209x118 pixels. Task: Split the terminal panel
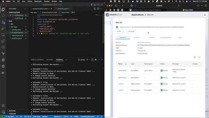(x=92, y=60)
